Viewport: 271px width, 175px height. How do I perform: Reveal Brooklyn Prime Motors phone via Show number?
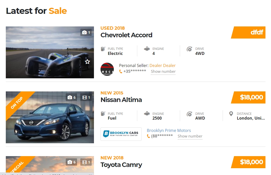click(x=190, y=136)
